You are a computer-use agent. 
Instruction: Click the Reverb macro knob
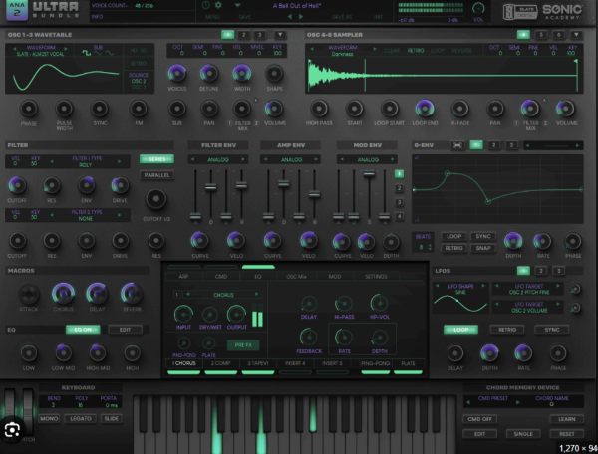point(129,292)
